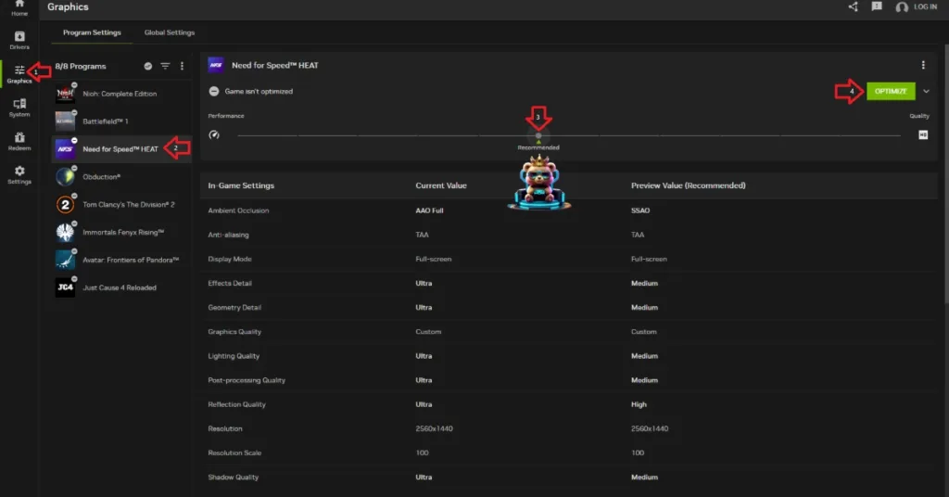Viewport: 949px width, 497px height.
Task: Click the Current Value column header
Action: pos(440,185)
